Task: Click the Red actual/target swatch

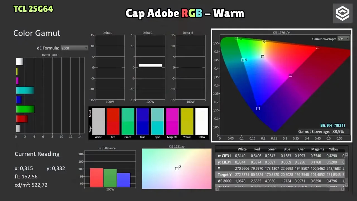Action: click(113, 121)
